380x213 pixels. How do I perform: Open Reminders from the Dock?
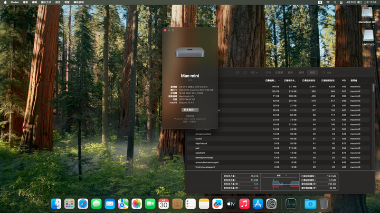click(191, 204)
